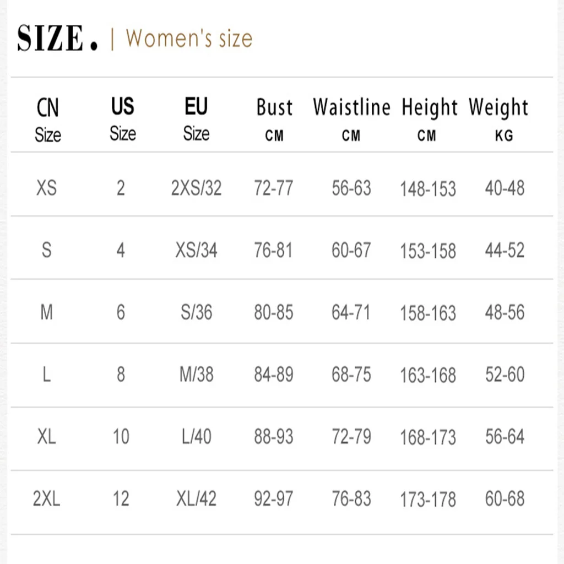Viewport: 564px width, 564px height.
Task: Click weight range 60-68 cell
Action: (x=505, y=499)
